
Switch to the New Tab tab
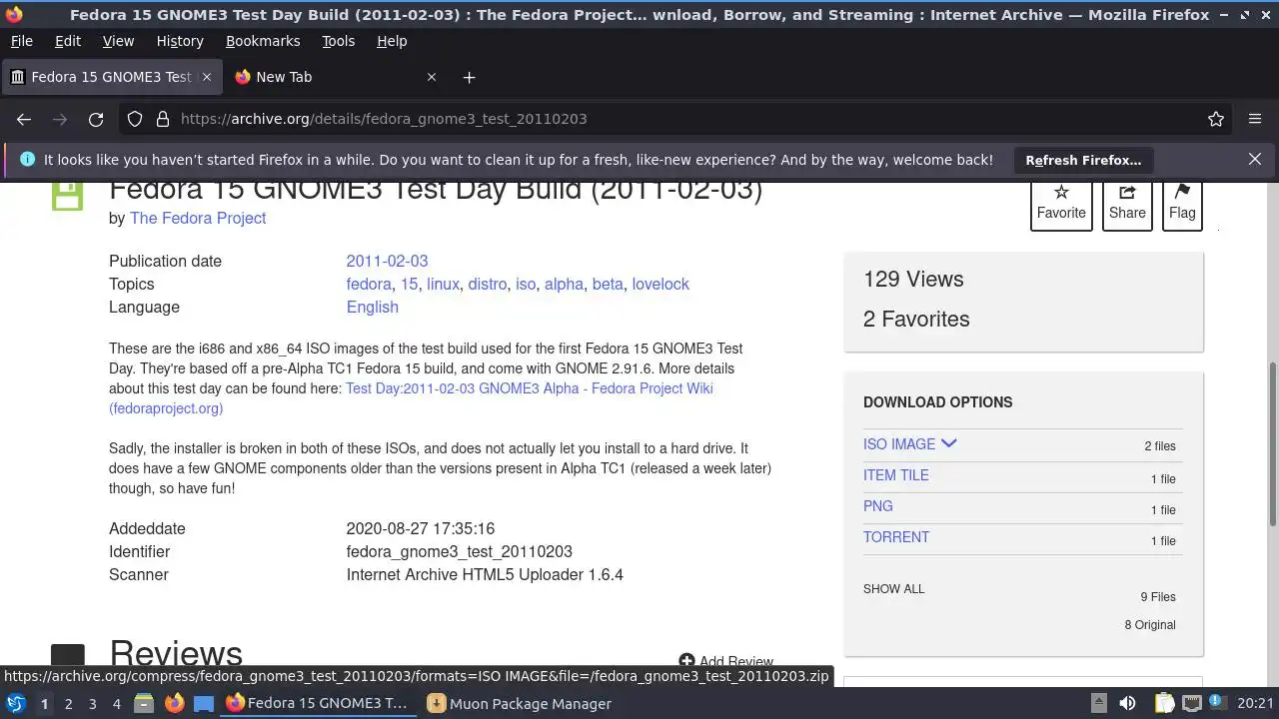tap(336, 77)
